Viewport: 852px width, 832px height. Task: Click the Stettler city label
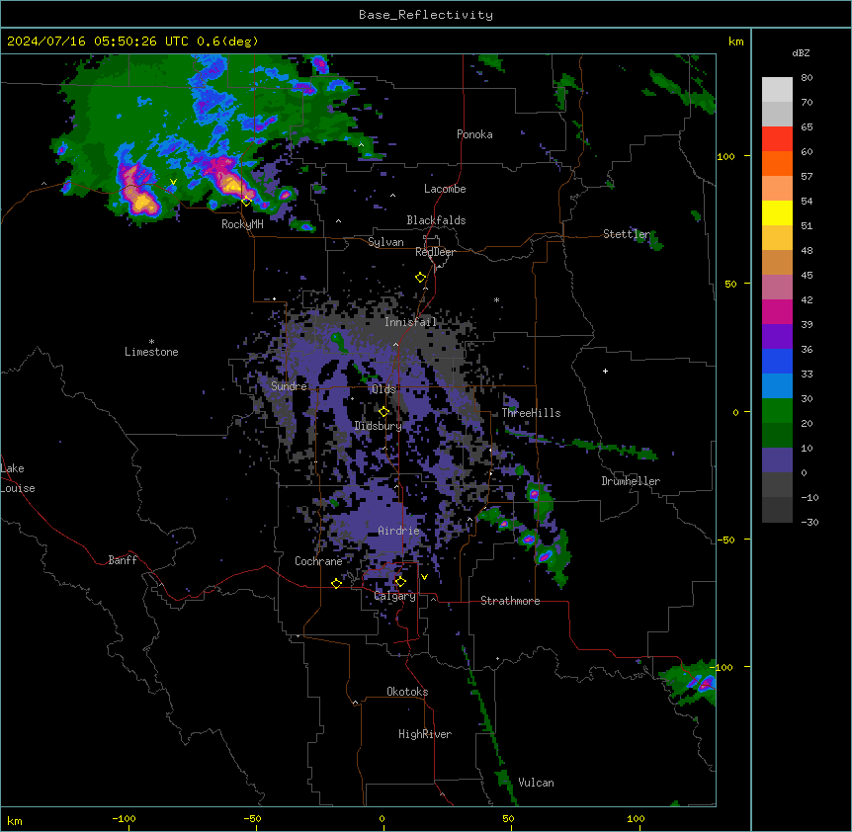point(626,234)
